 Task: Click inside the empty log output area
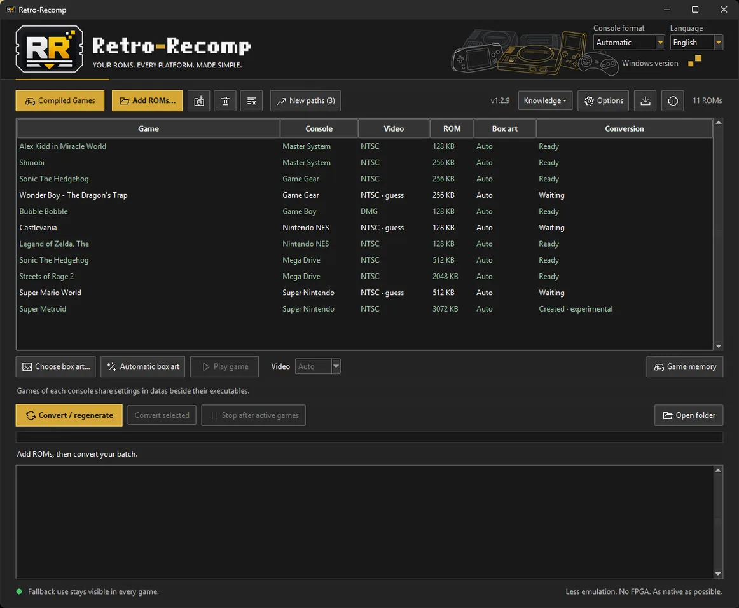(365, 522)
